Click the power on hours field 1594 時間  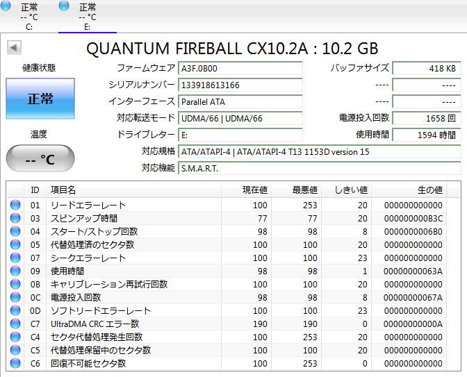coord(427,135)
